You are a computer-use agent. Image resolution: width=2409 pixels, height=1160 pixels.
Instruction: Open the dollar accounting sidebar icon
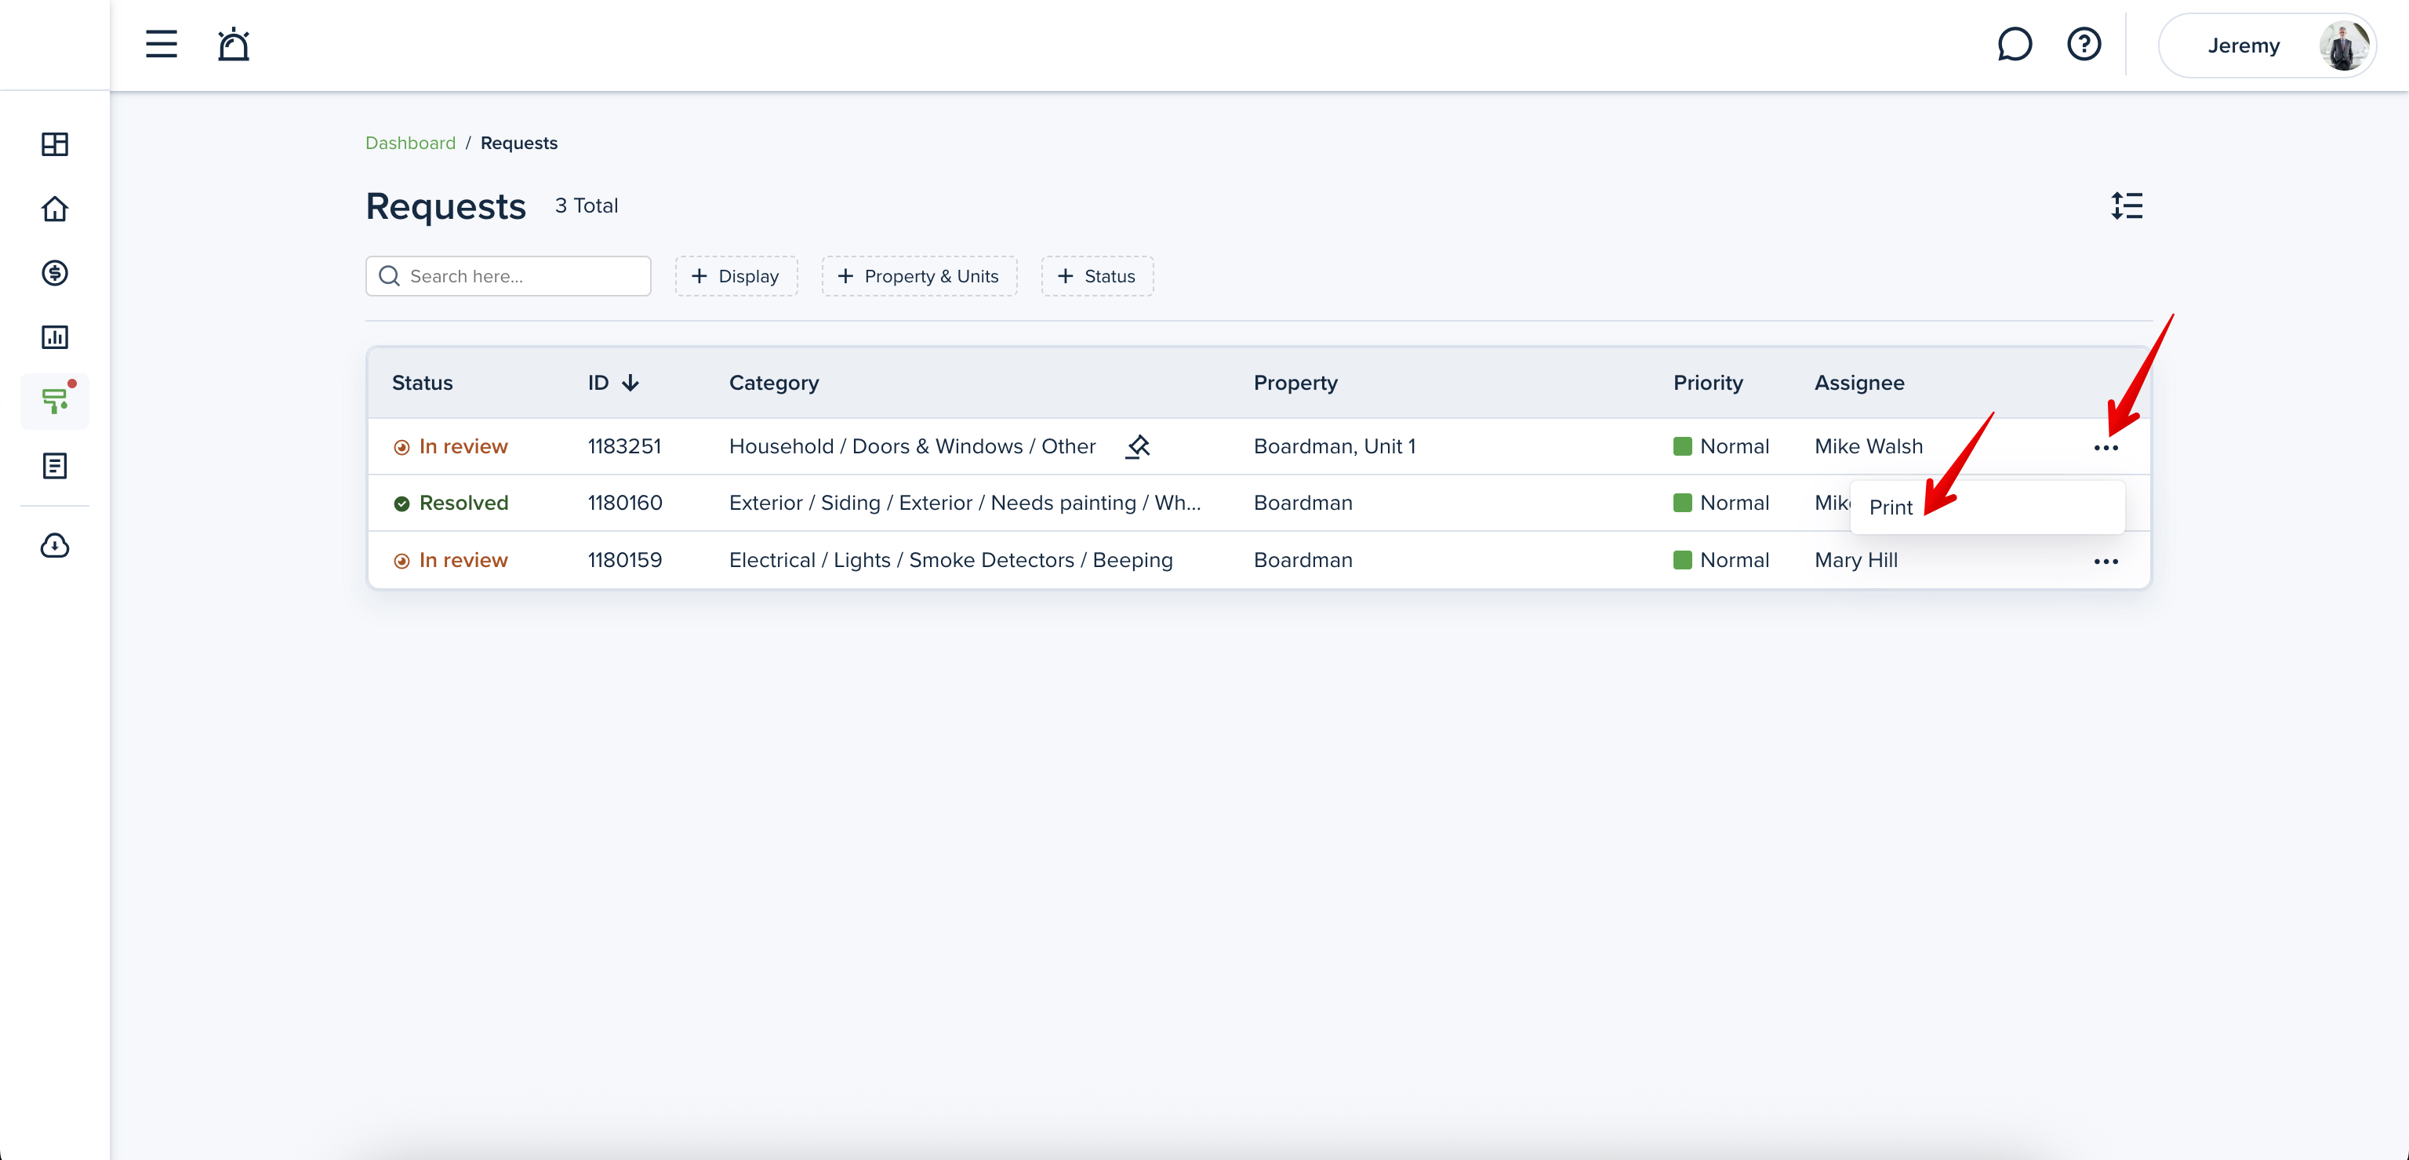(x=54, y=273)
